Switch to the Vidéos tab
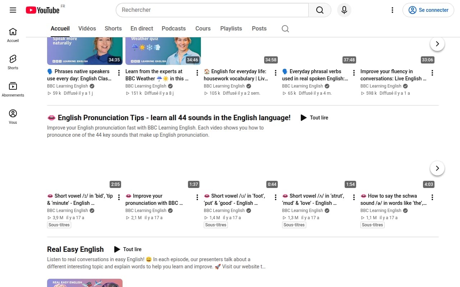Viewport: 460px width, 287px height. [x=87, y=29]
